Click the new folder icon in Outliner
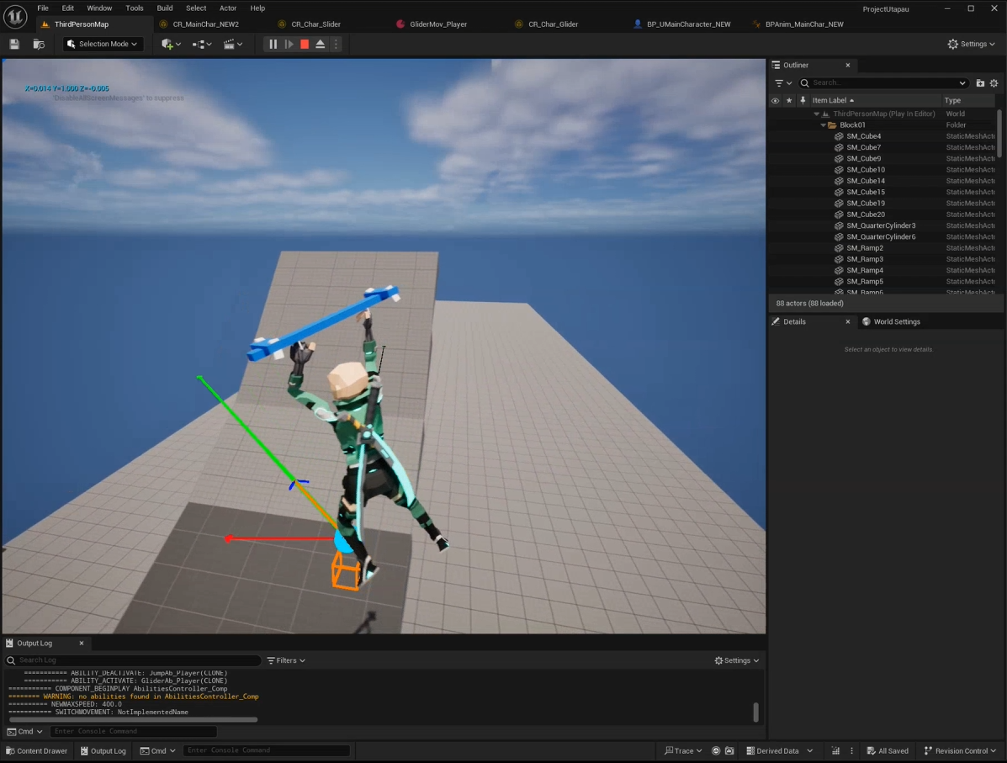The width and height of the screenshot is (1007, 763). [x=980, y=83]
